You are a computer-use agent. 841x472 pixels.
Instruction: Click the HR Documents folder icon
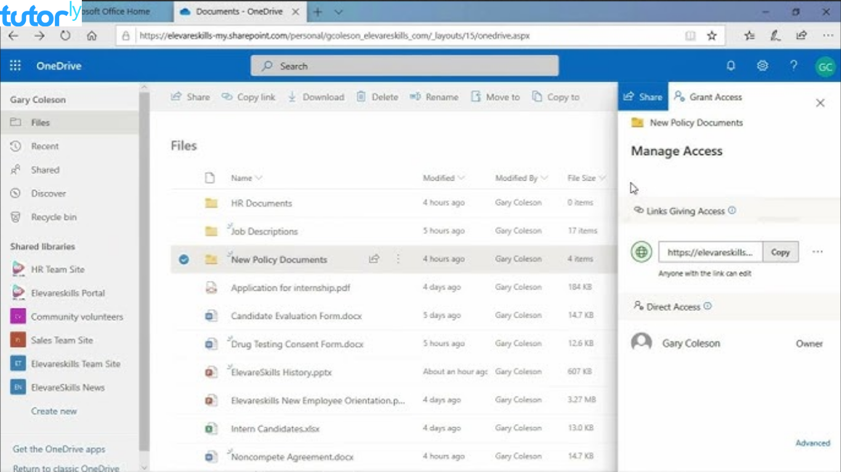(x=211, y=203)
